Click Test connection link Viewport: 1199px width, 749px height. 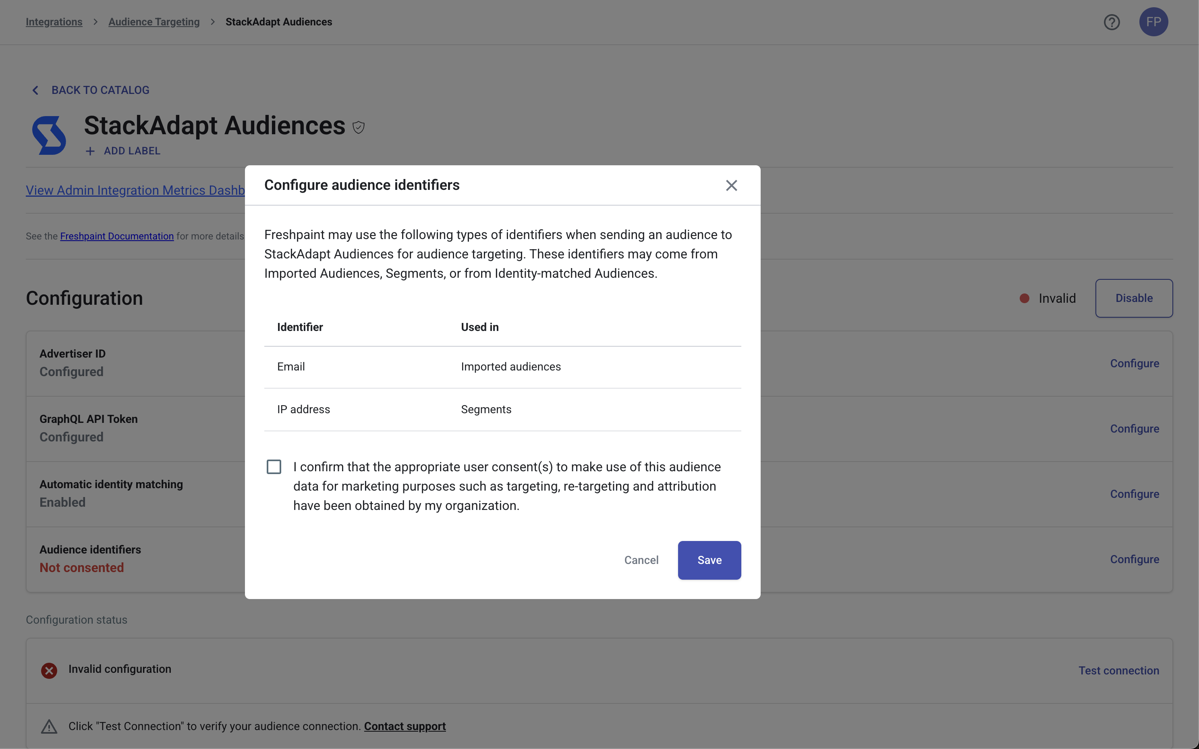pos(1118,670)
